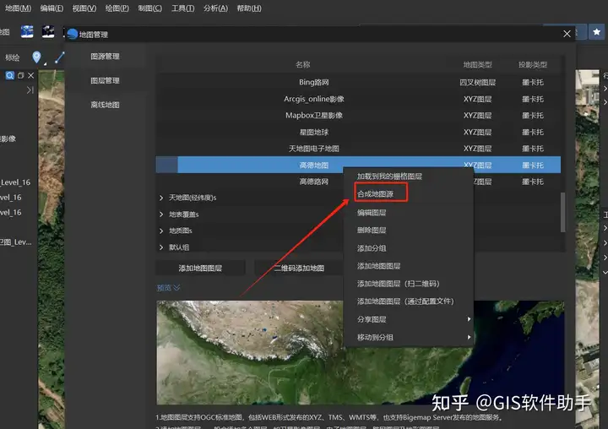
Task: Select the Arcgis_online影像 row
Action: point(358,99)
